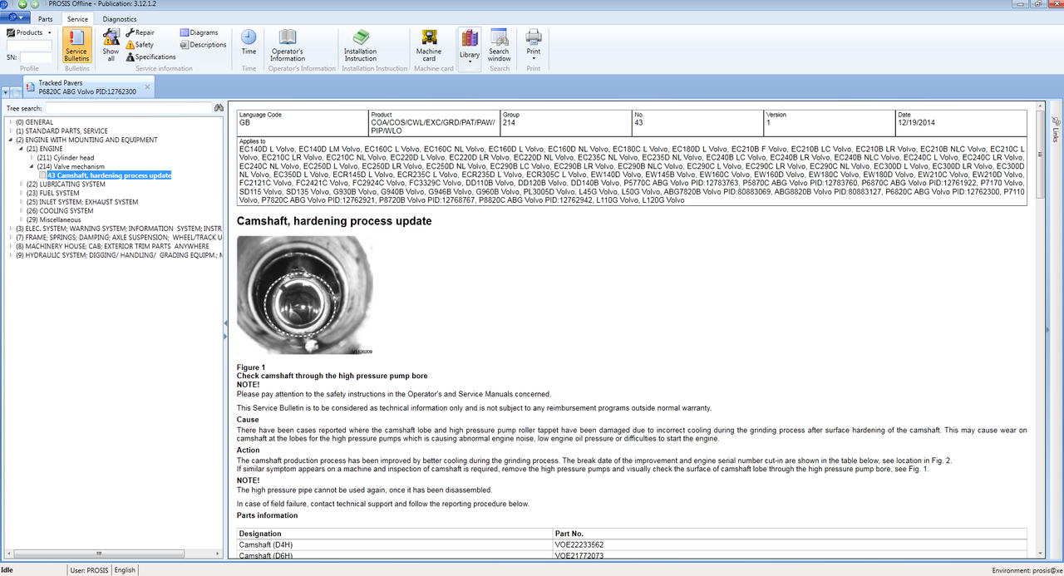Select (8) MACHINERY HOUSE; CAB tree item
This screenshot has width=1064, height=576.
[x=112, y=246]
